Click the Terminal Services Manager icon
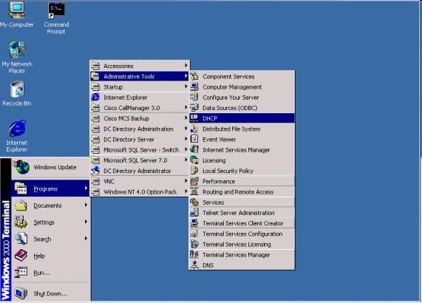Viewport: 422px width, 303px height. coord(194,254)
